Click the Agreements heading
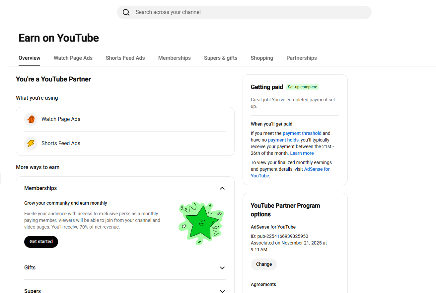 coord(263,284)
